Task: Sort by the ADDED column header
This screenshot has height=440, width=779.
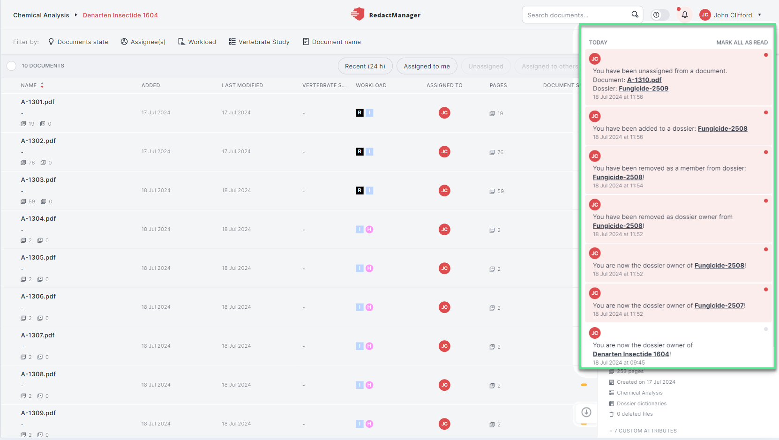Action: click(x=151, y=85)
